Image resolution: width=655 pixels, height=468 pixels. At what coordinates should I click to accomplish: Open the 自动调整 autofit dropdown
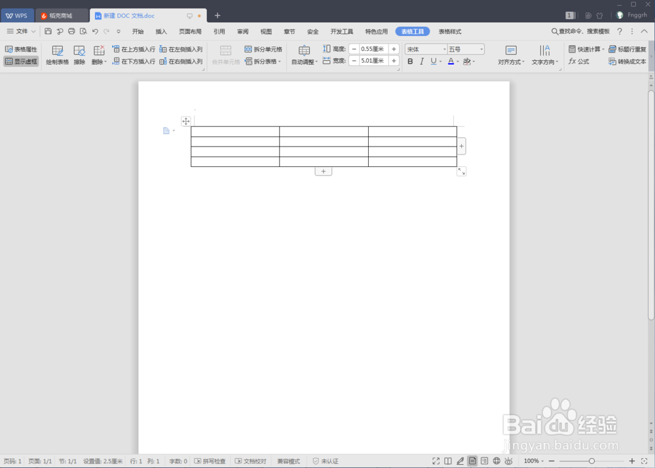coord(304,62)
